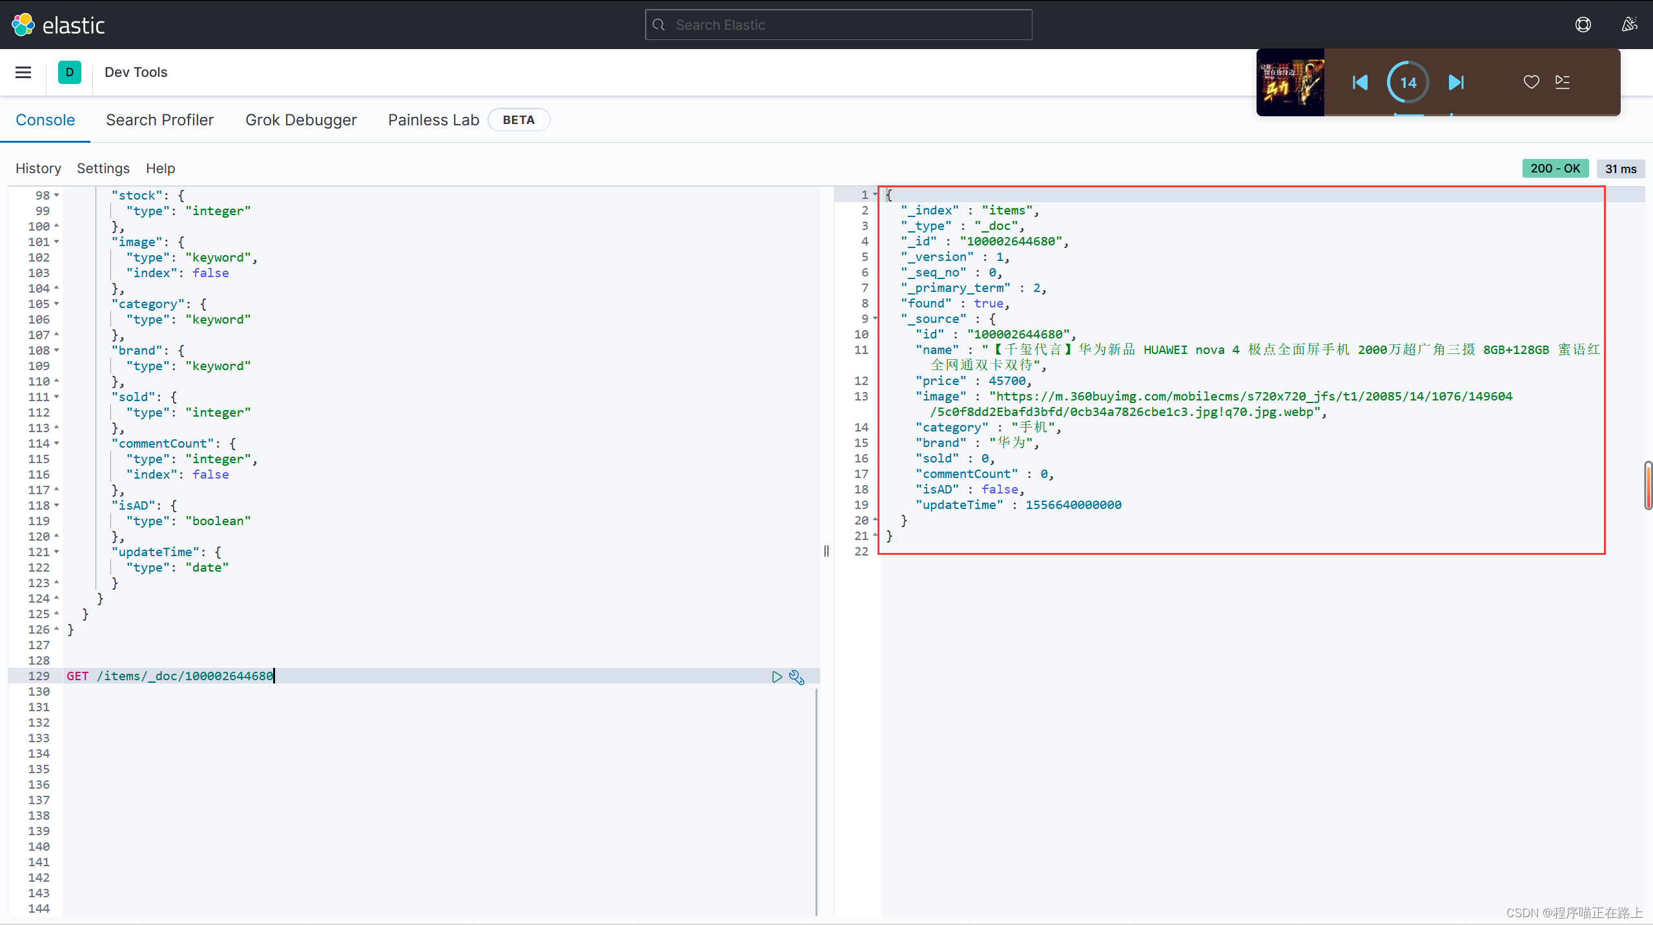Open the music player playlist icon
Screen dimensions: 1653x925
1563,82
